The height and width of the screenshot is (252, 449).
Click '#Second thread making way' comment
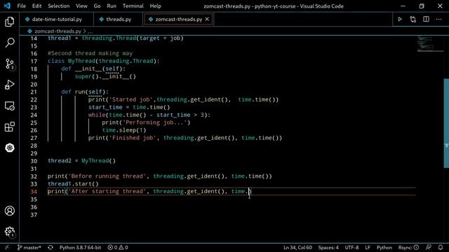[x=90, y=53]
